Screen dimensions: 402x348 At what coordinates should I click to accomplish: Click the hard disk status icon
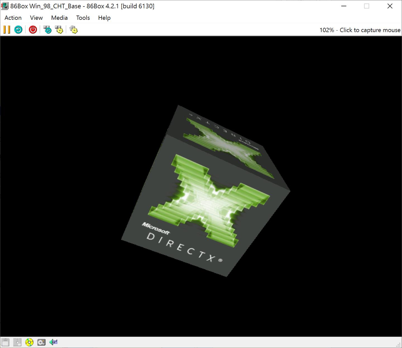pos(41,342)
